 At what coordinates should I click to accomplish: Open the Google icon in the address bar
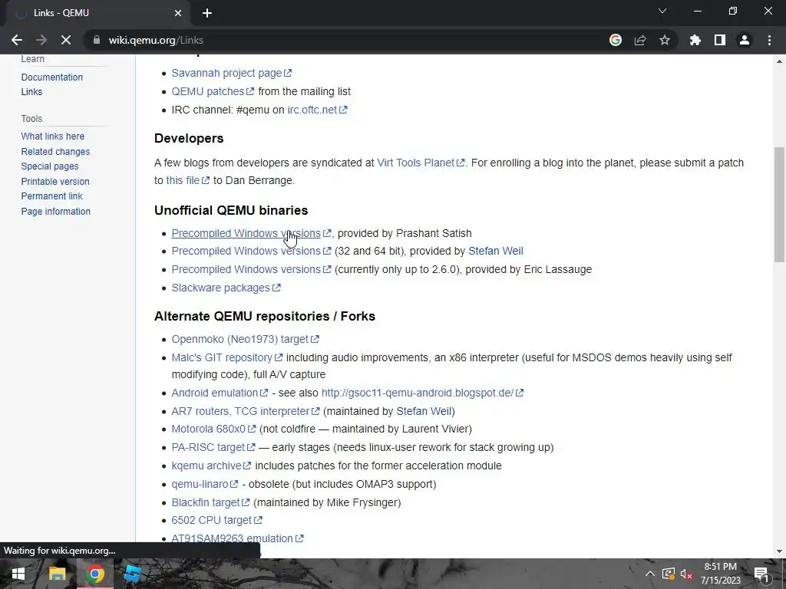click(x=616, y=40)
